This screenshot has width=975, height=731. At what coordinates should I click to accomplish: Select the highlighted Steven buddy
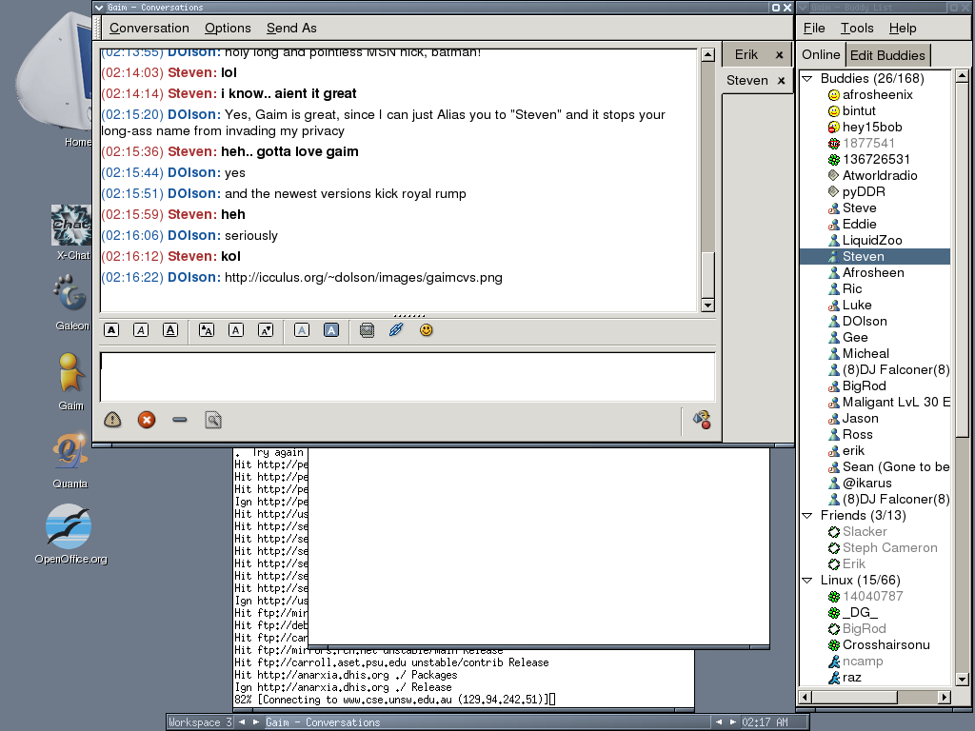[x=875, y=256]
